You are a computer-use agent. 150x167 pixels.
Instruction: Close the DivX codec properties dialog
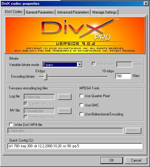click(146, 4)
